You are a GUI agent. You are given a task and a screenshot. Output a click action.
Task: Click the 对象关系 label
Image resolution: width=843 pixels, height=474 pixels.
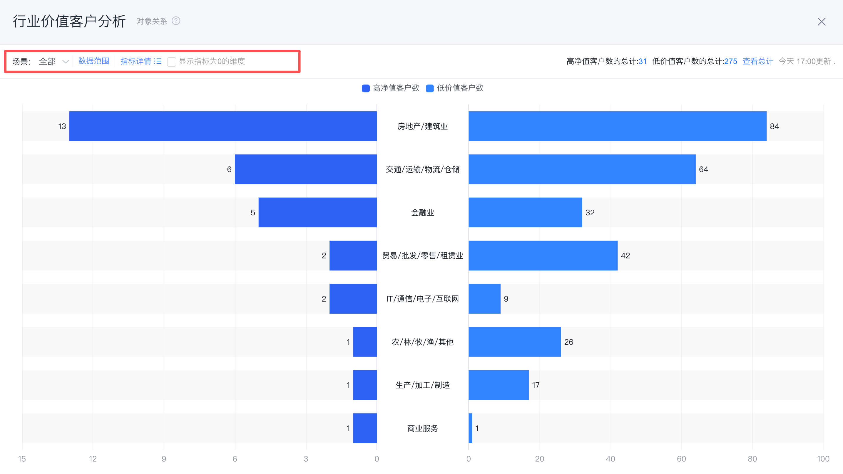(151, 21)
